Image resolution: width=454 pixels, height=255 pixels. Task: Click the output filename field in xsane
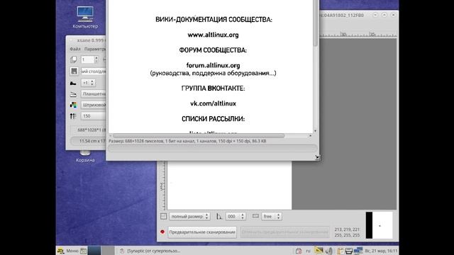tap(93, 71)
